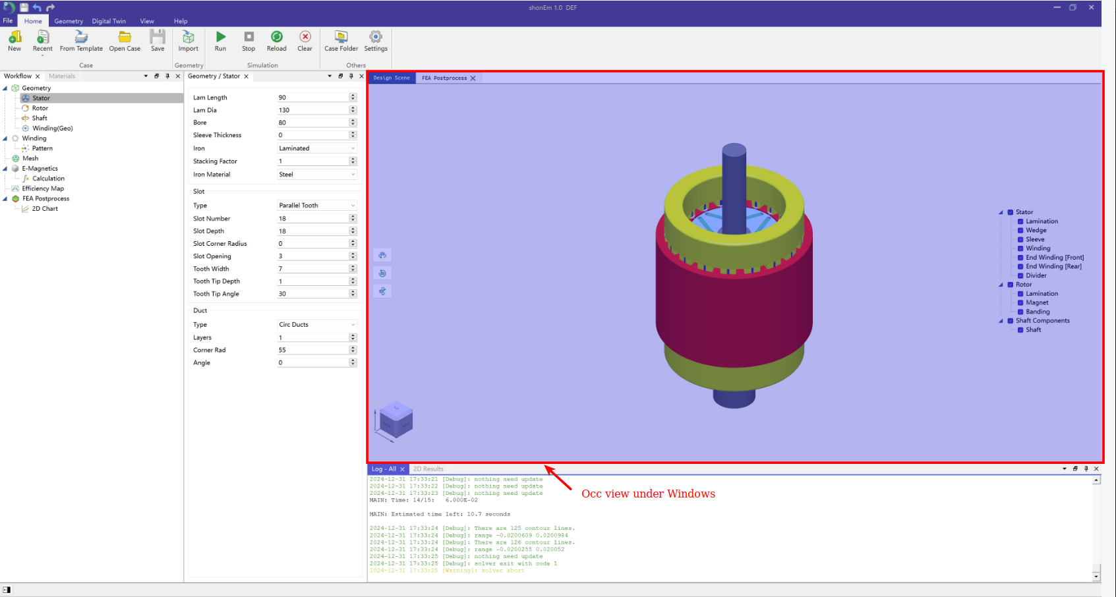Select the 2D Chart tree item

(45, 209)
